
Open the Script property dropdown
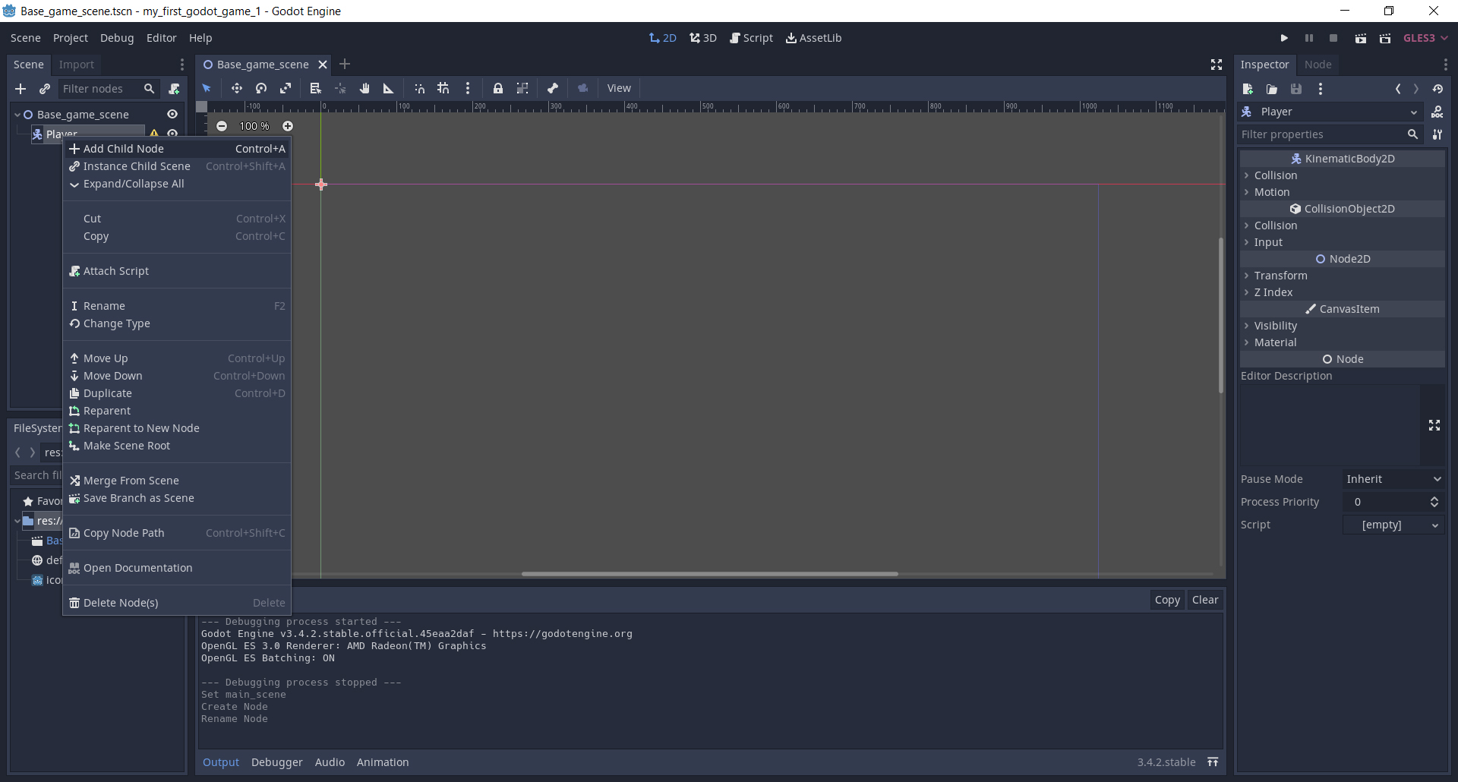tap(1393, 525)
